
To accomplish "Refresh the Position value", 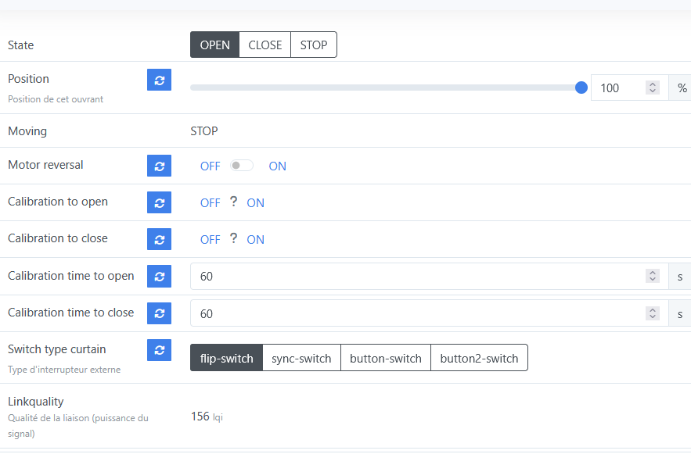I will pos(159,80).
